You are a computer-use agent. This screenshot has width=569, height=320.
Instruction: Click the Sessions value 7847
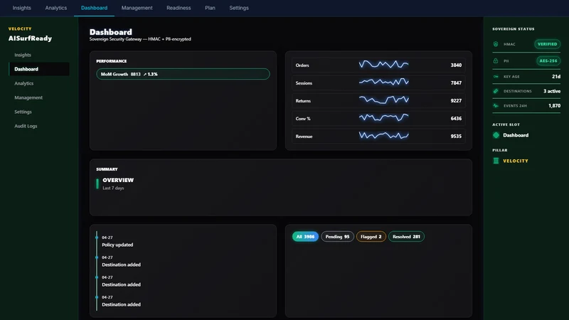[x=456, y=83]
